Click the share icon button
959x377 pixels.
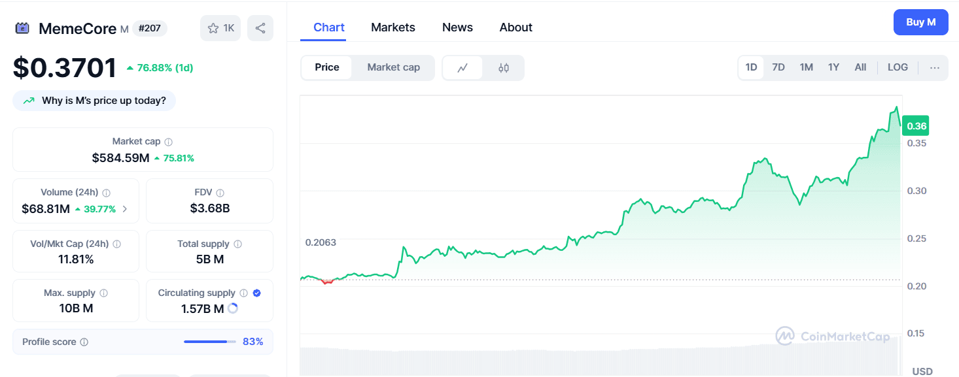click(260, 28)
